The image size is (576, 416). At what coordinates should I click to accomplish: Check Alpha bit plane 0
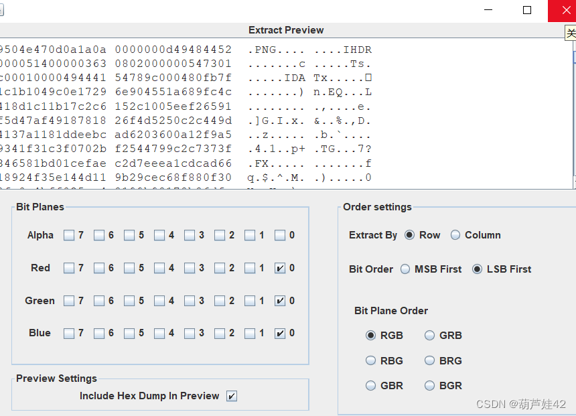[x=279, y=235]
